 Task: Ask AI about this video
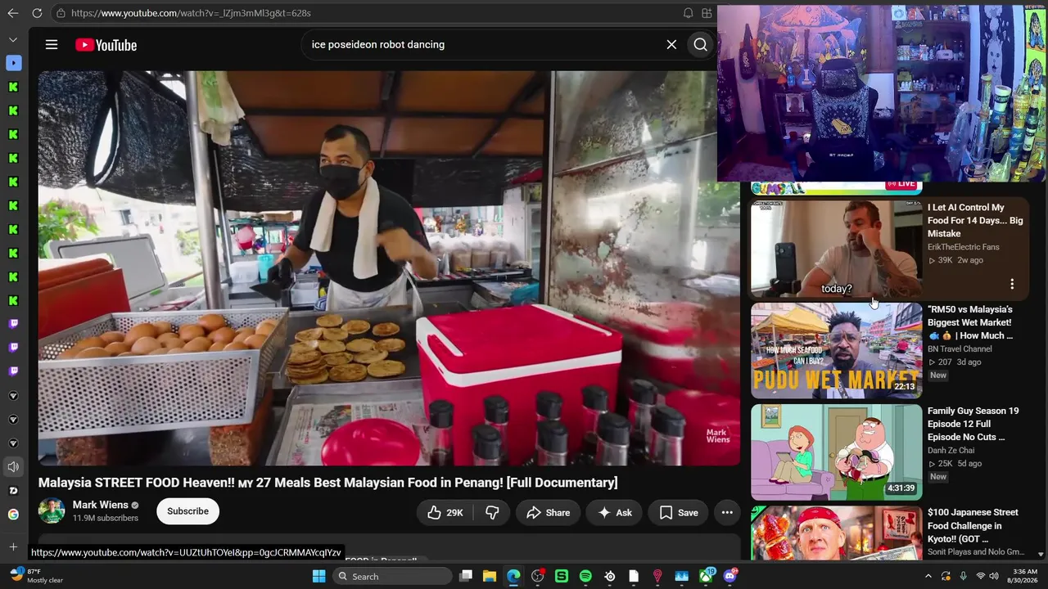pos(615,512)
